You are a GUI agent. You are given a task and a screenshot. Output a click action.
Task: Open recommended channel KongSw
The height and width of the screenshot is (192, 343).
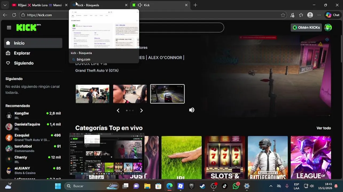tap(33, 115)
